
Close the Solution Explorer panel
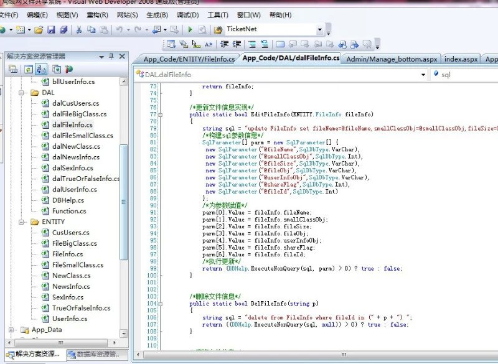pos(122,56)
